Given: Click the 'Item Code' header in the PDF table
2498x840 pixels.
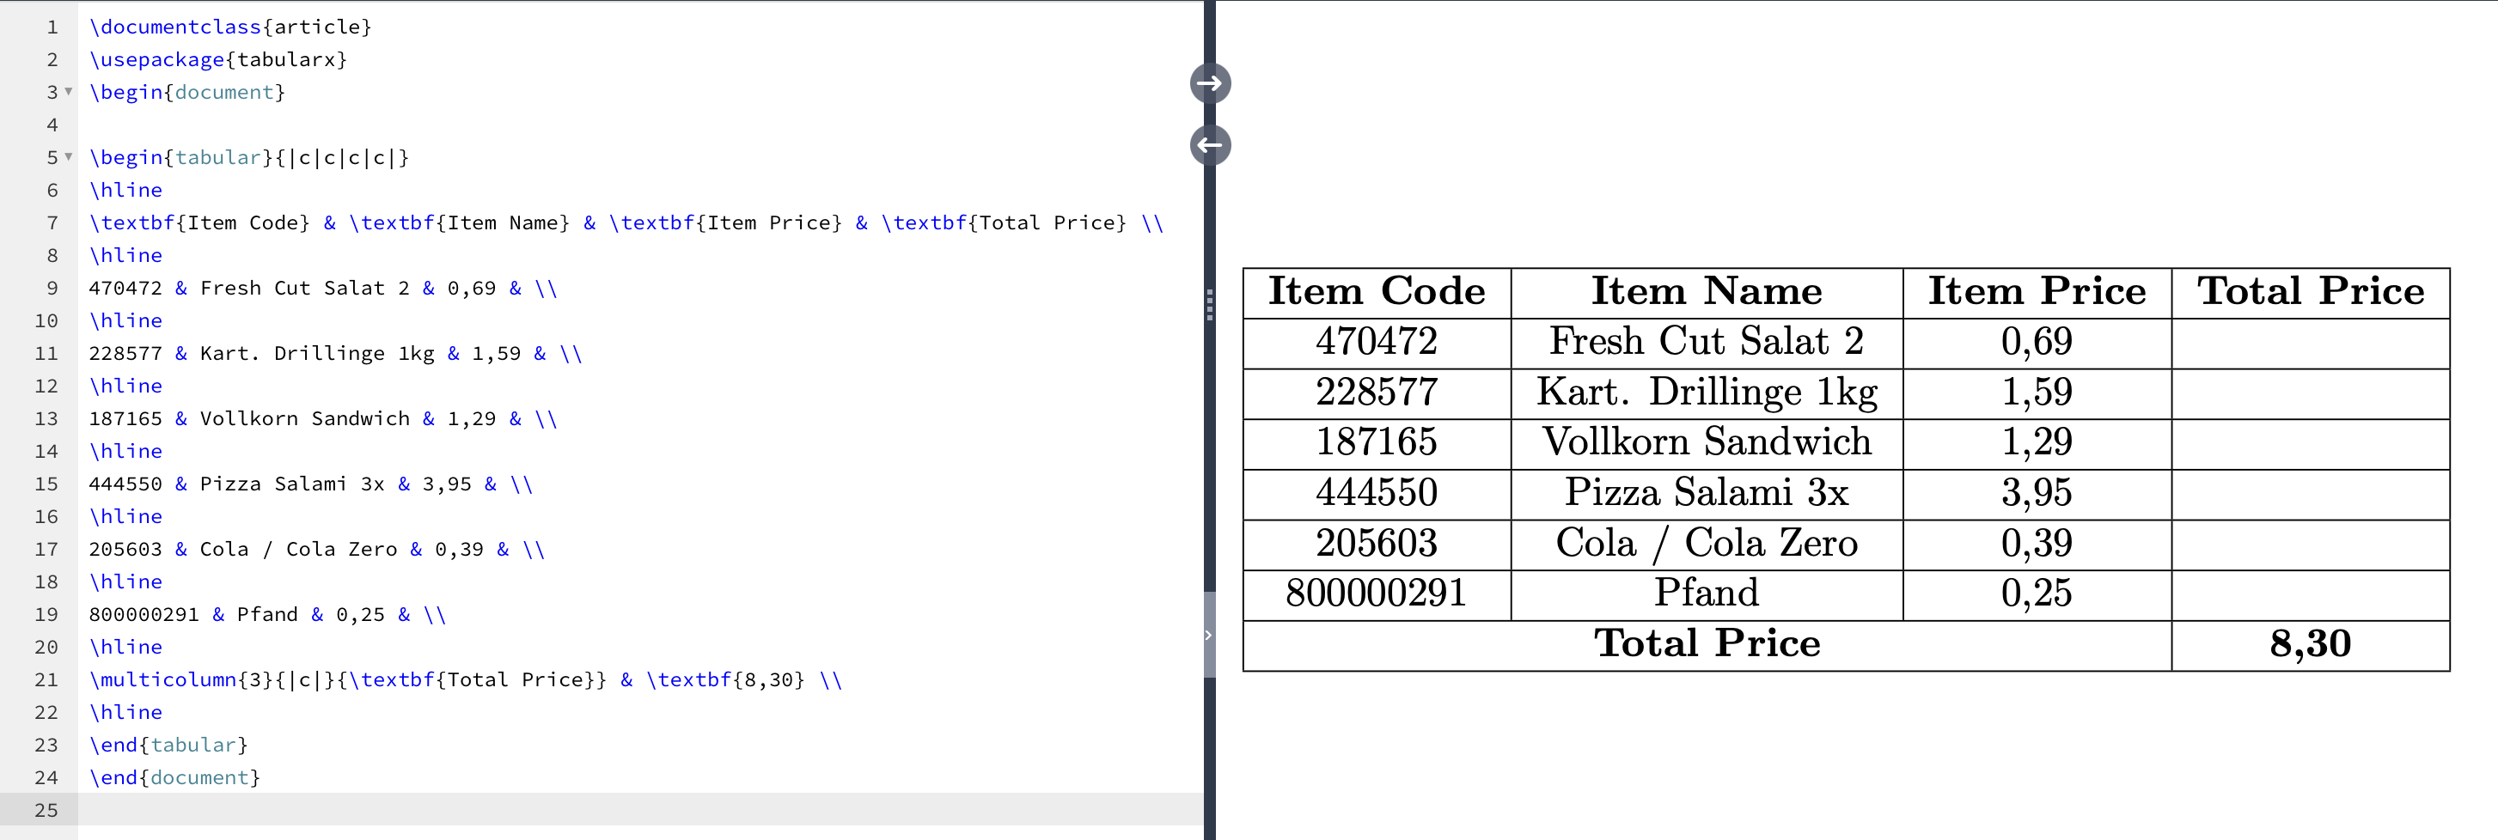Looking at the screenshot, I should tap(1377, 290).
